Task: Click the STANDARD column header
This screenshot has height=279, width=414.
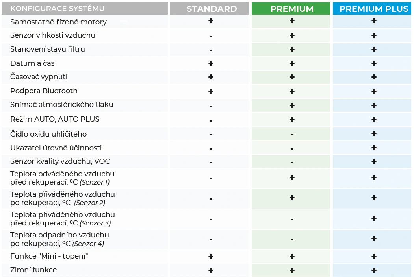Action: tap(212, 9)
